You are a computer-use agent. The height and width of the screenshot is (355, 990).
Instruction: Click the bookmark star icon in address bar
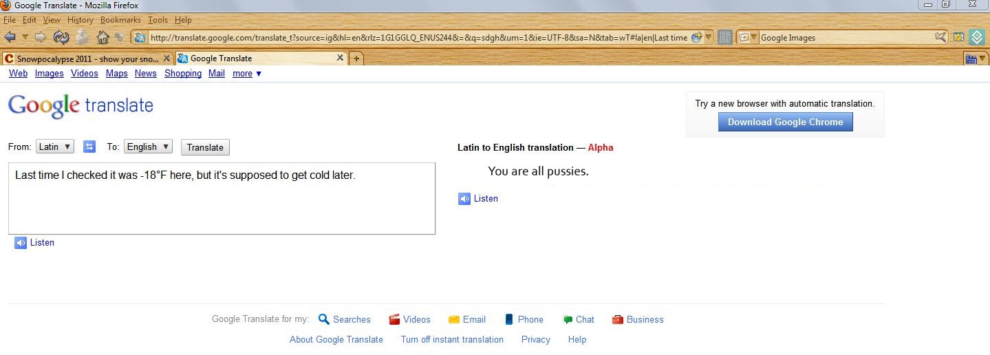point(696,37)
